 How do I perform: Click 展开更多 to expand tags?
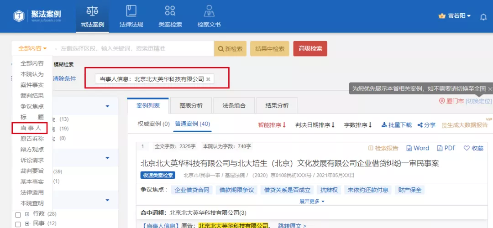coord(312,201)
